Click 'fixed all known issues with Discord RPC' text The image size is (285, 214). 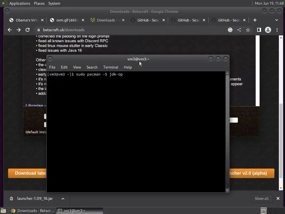(73, 41)
